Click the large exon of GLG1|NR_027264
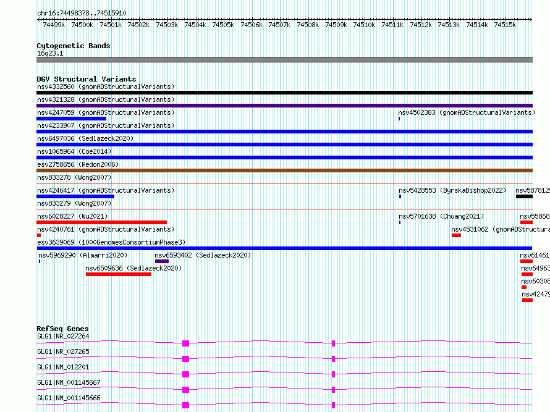This screenshot has height=412, width=550. click(185, 343)
